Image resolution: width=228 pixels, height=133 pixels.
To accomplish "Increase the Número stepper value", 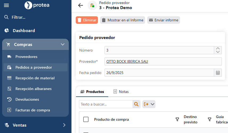I will (x=218, y=49).
